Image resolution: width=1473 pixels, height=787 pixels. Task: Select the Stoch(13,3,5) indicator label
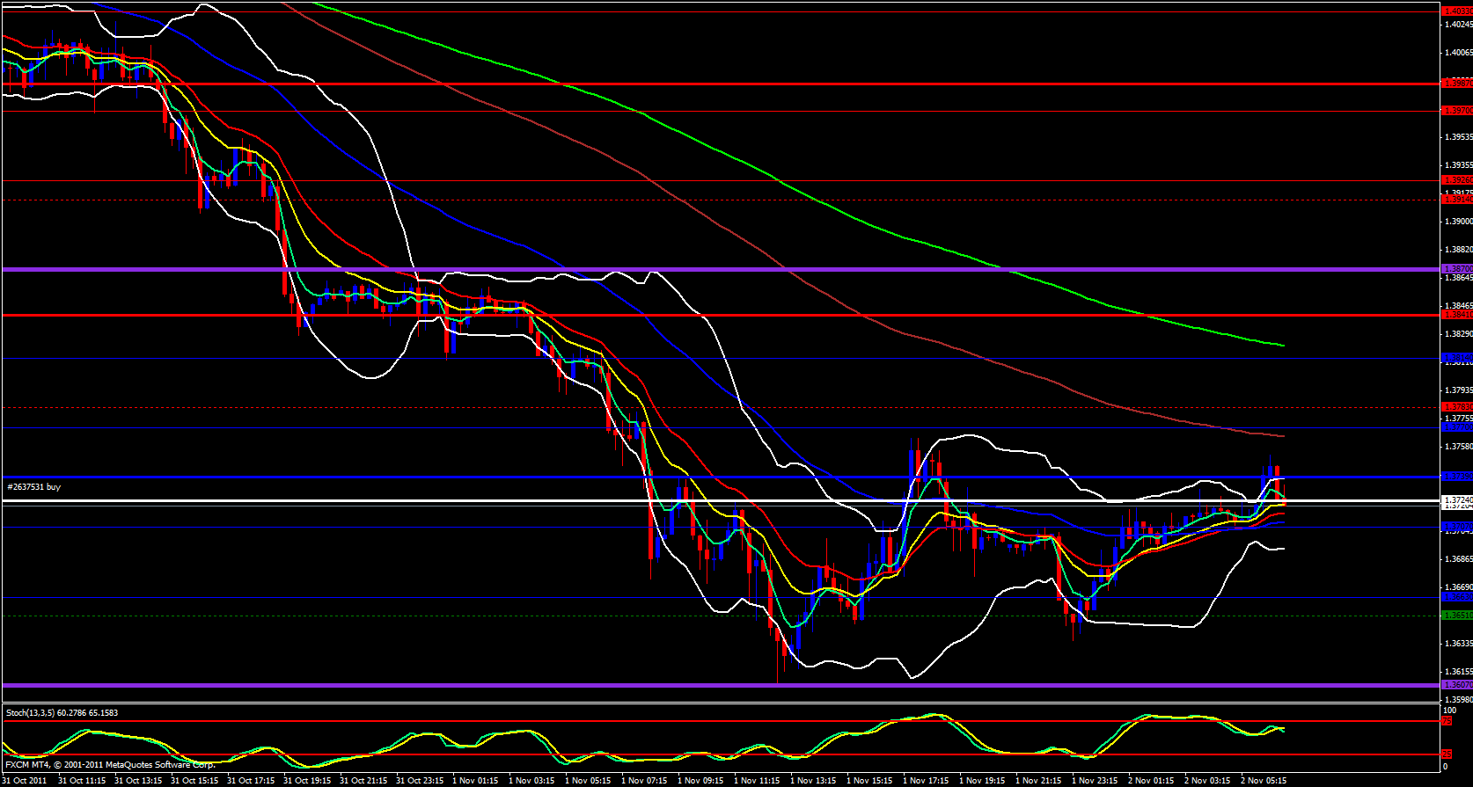62,712
